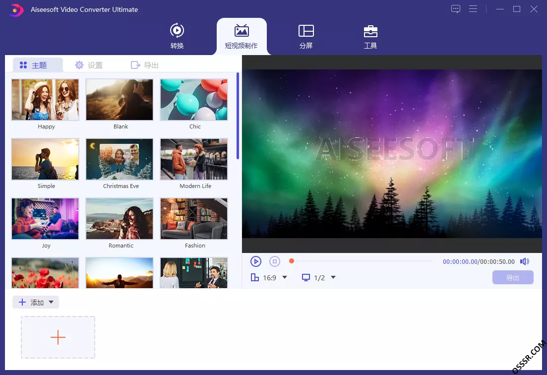This screenshot has height=375, width=547.
Task: Open the hamburger menu icon
Action: coord(473,9)
